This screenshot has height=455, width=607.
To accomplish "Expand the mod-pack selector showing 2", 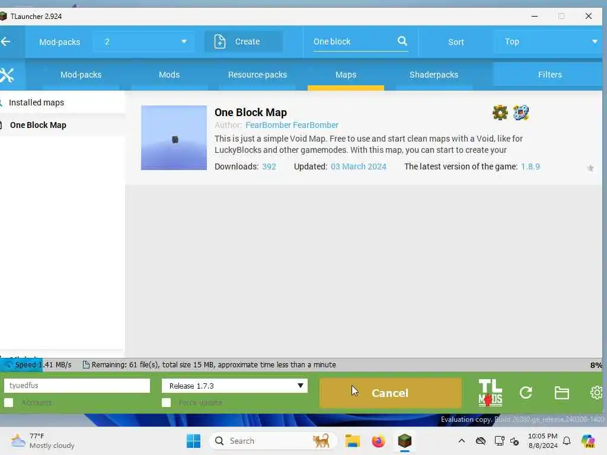I will [x=144, y=41].
